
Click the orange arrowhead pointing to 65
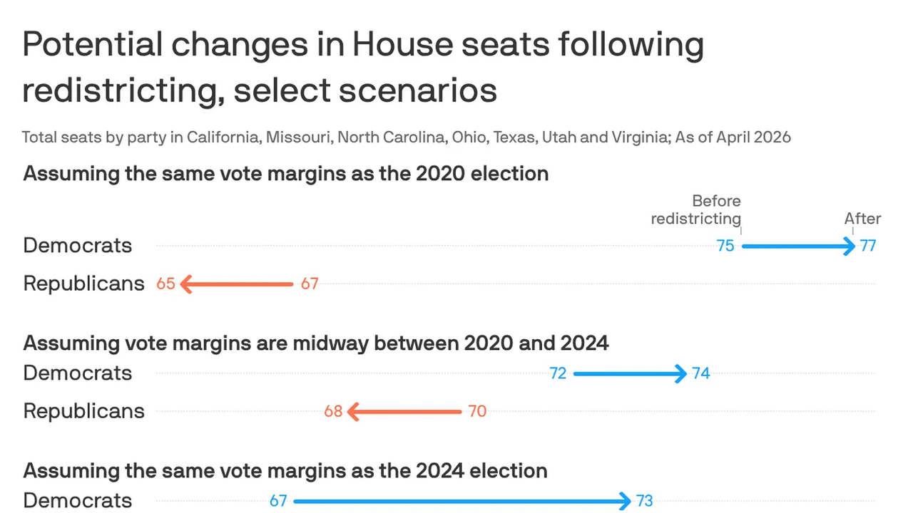point(187,284)
